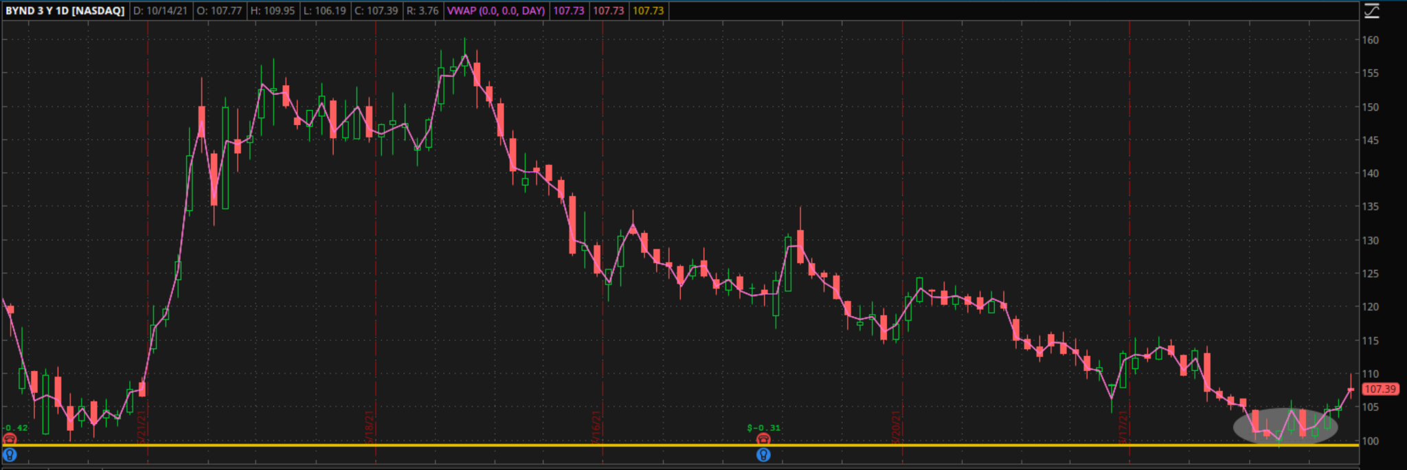Open the blue light bulb icon under the $-0.31 earnings marker
The height and width of the screenshot is (470, 1407).
tap(763, 454)
